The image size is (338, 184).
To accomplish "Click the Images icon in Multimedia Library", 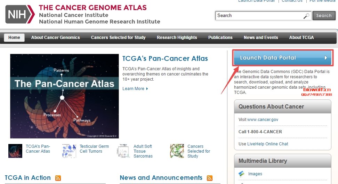I will click(242, 174).
